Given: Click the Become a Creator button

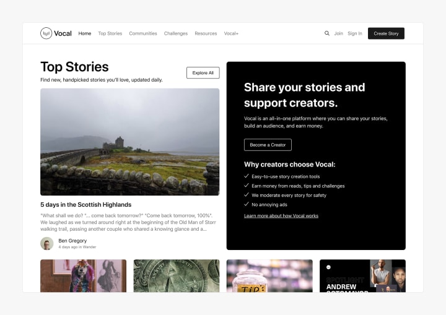Looking at the screenshot, I should click(268, 145).
